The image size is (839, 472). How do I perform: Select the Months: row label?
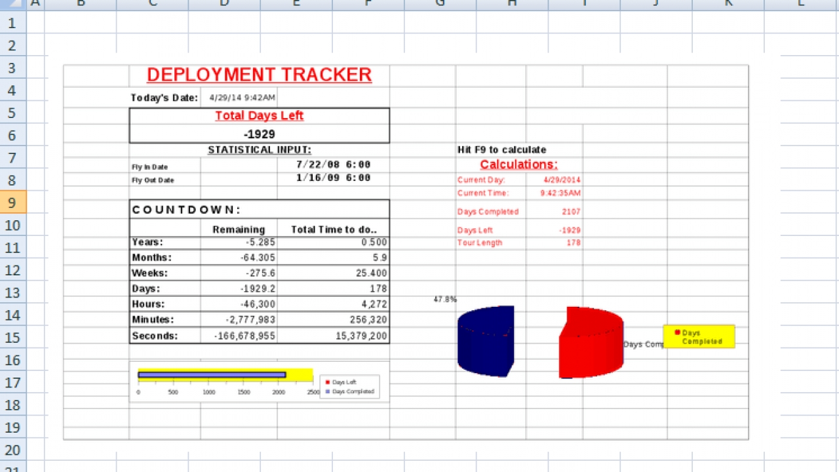click(151, 258)
